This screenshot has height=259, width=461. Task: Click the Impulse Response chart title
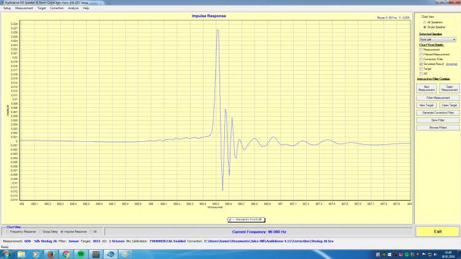click(x=209, y=16)
